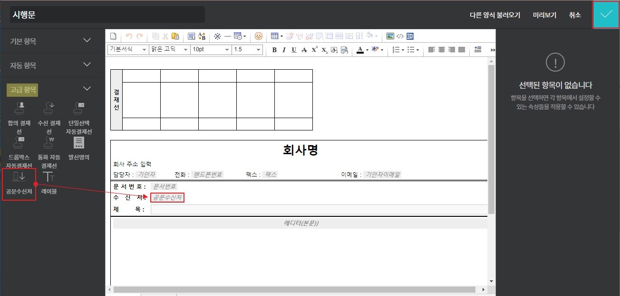Insert an emoticon from the toolbar
620x296 pixels.
click(259, 36)
